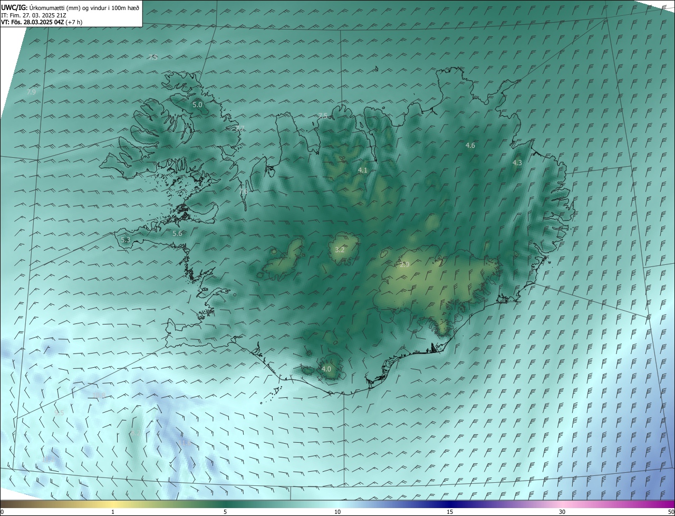This screenshot has height=516, width=675.
Task: Pick the dark navy band of the color bar
Action: point(450,504)
